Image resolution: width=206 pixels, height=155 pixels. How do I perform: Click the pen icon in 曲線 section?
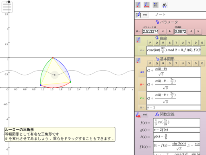138,40
